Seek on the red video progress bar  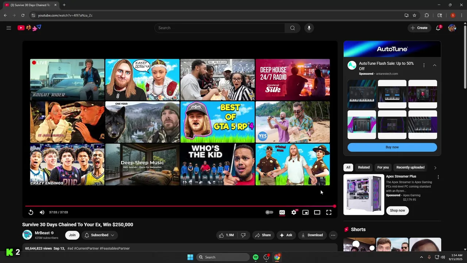tap(180, 206)
